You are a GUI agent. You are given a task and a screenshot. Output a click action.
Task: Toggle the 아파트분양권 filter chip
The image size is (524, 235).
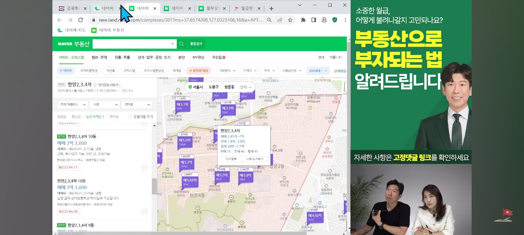[x=89, y=71]
